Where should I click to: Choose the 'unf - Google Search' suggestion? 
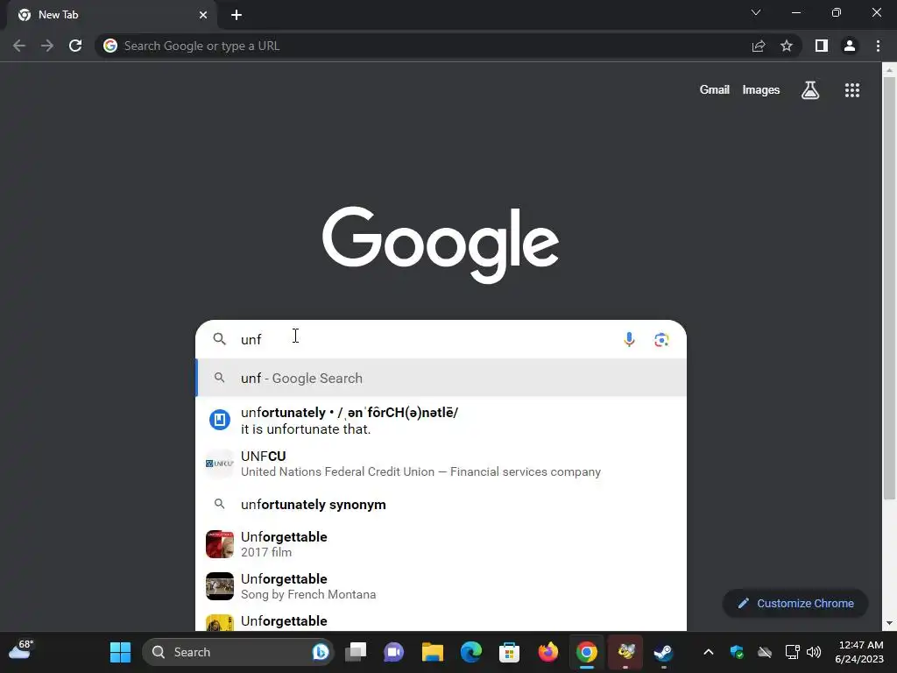(441, 378)
